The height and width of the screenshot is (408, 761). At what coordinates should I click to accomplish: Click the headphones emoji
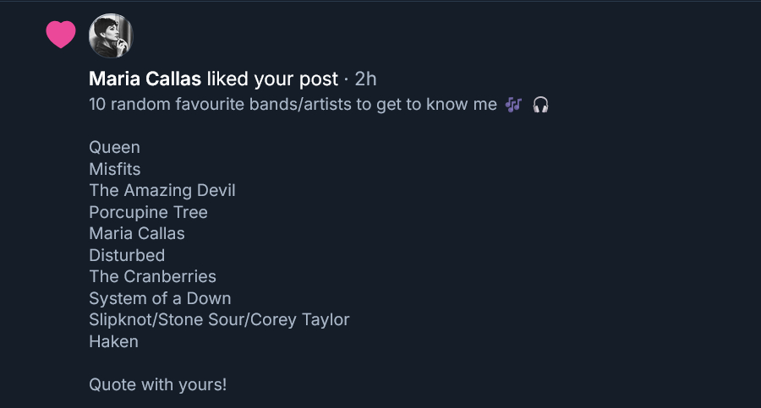[541, 105]
